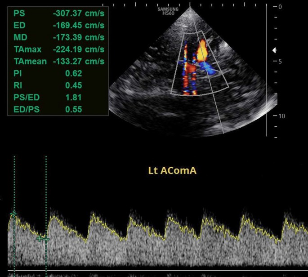Select the end diastolic caliper cross
Viewport: 308px width, 277px height.
click(x=44, y=239)
